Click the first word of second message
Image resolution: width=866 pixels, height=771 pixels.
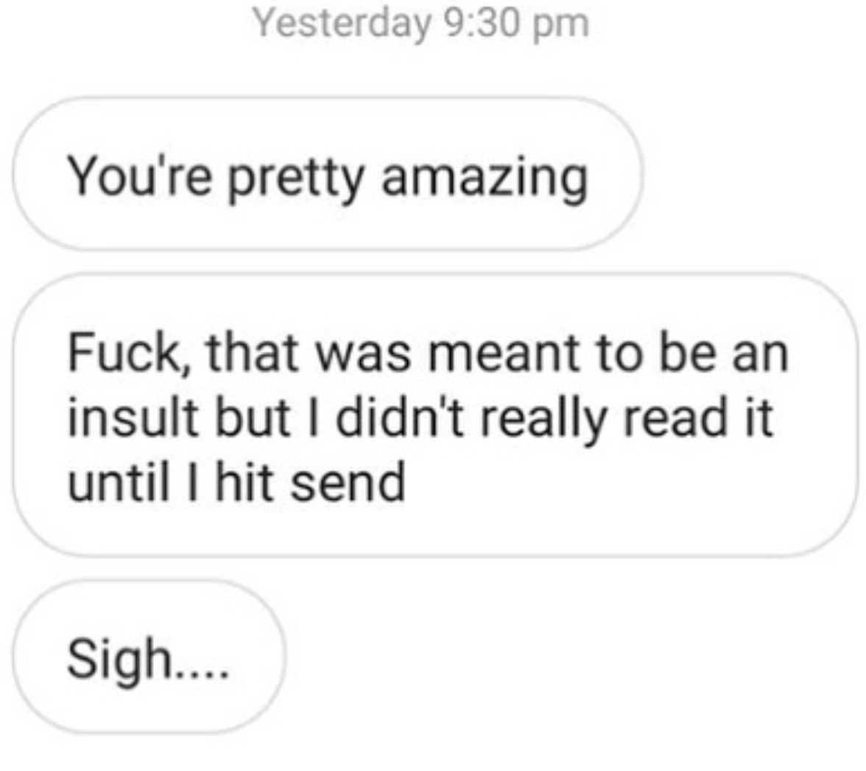tap(130, 354)
